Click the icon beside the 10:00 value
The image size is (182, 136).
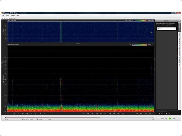pyautogui.click(x=38, y=119)
